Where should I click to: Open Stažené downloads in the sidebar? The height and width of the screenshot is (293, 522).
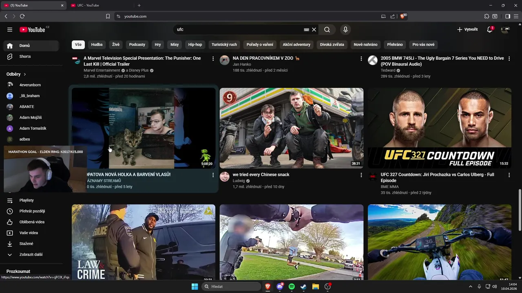pyautogui.click(x=32, y=244)
